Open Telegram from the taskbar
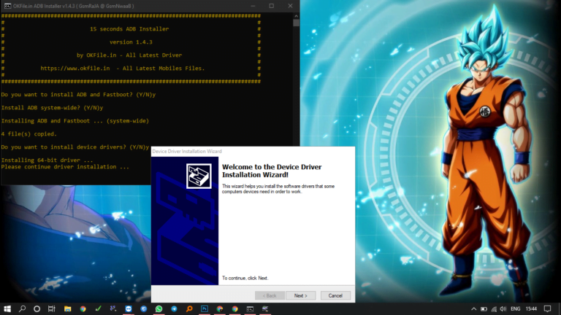 tap(174, 308)
